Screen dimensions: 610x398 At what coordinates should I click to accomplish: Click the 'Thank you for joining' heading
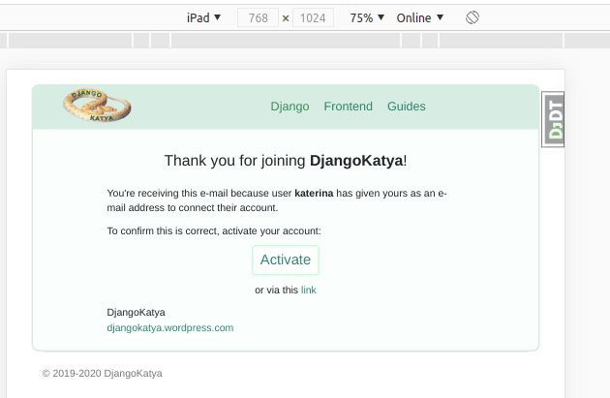pos(285,161)
